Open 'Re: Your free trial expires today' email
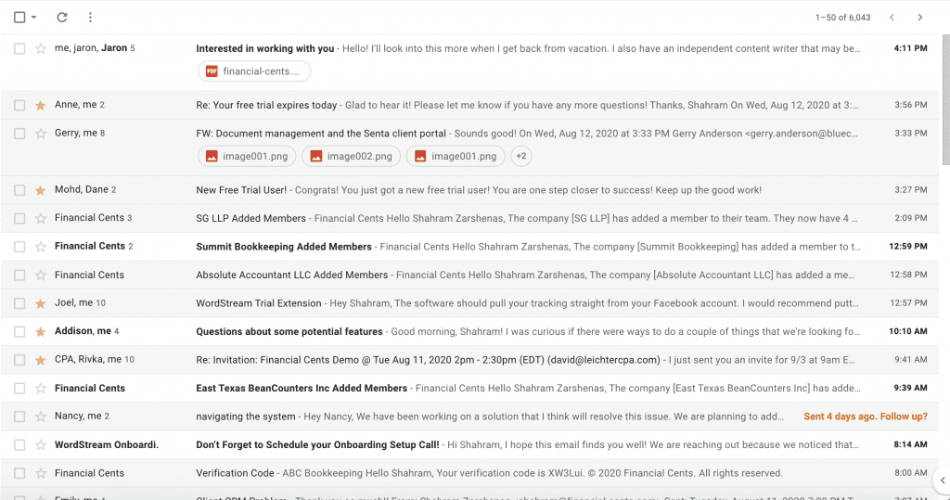The height and width of the screenshot is (500, 950). point(266,106)
